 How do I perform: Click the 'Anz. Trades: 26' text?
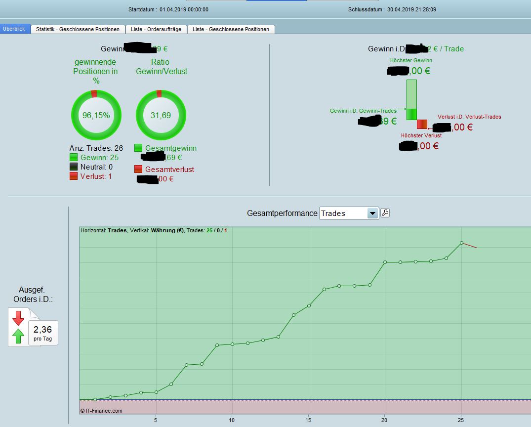[96, 148]
